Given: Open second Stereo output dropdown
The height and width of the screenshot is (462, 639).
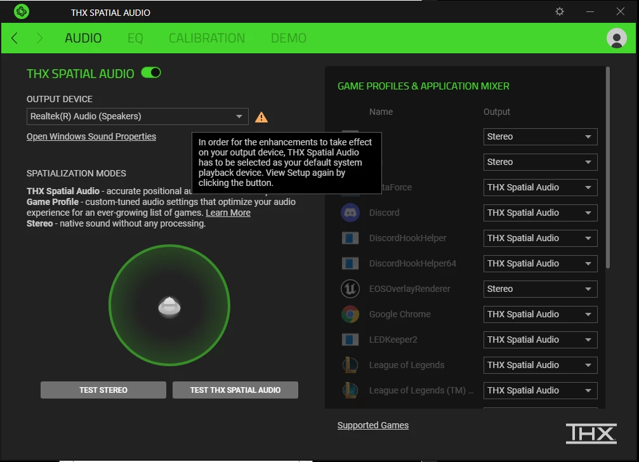Looking at the screenshot, I should point(541,162).
